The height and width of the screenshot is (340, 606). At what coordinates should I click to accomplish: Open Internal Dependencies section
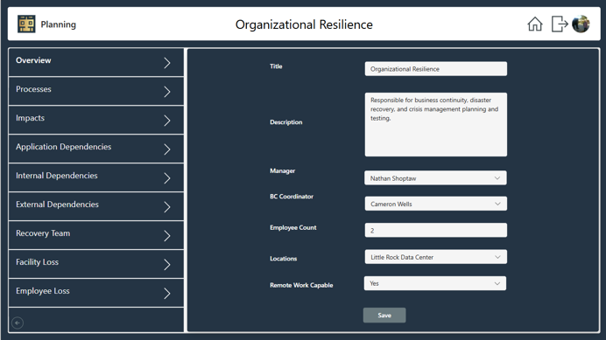click(95, 177)
